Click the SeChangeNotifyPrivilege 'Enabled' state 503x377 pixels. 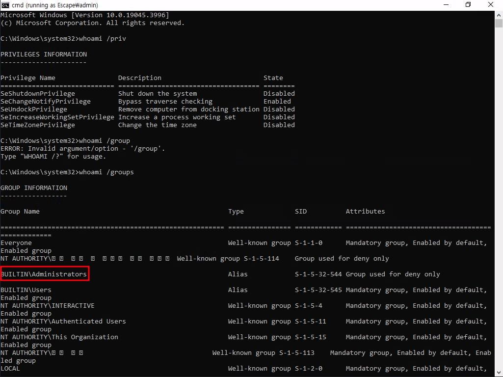pos(277,101)
